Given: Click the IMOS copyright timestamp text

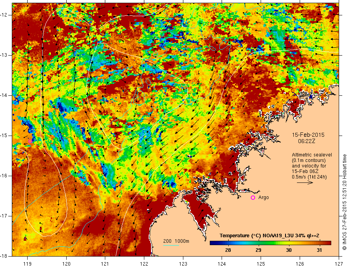Looking at the screenshot, I should [344, 202].
